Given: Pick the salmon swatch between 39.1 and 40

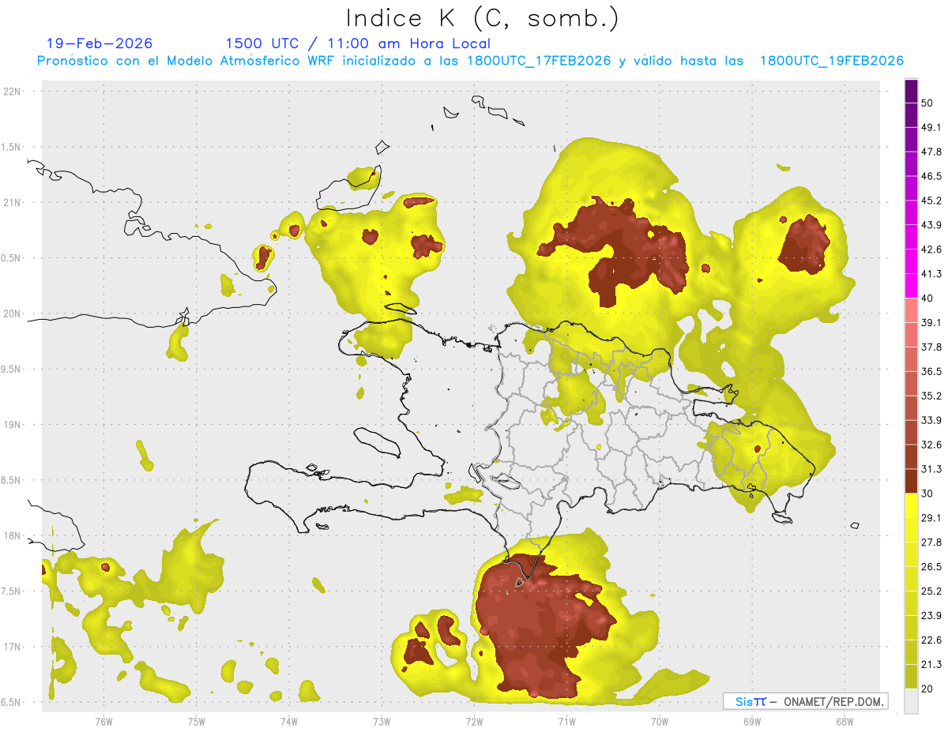Looking at the screenshot, I should click(x=911, y=310).
